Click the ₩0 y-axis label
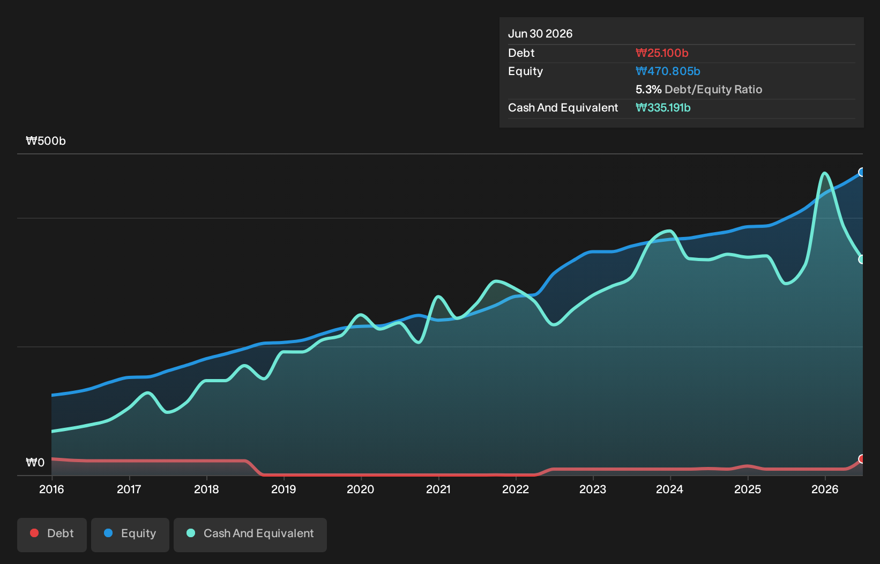Image resolution: width=880 pixels, height=564 pixels. point(35,463)
